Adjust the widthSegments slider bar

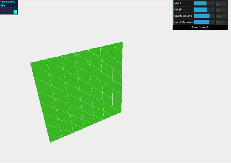click(204, 16)
